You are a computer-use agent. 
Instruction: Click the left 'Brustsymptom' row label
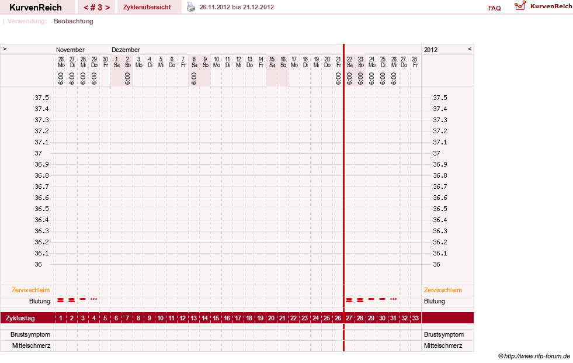tap(30, 334)
